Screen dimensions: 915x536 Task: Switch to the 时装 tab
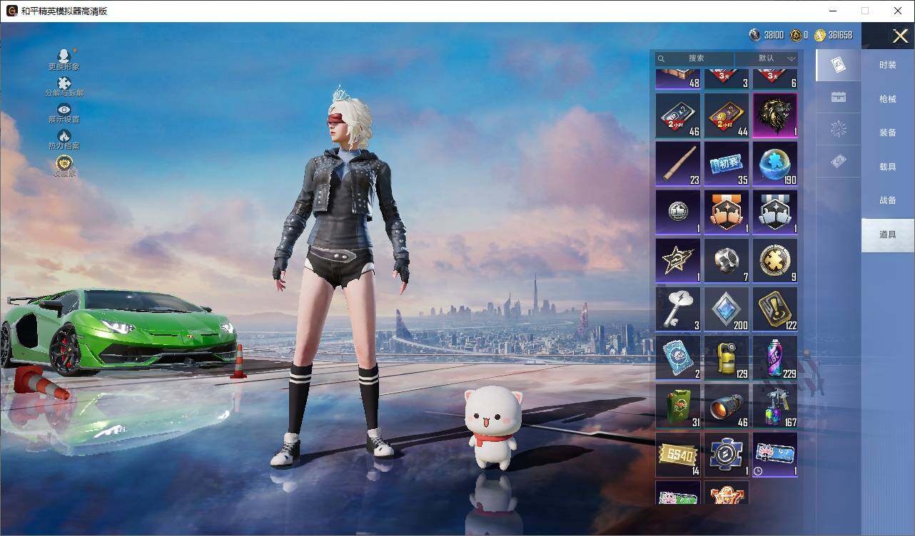tap(888, 65)
